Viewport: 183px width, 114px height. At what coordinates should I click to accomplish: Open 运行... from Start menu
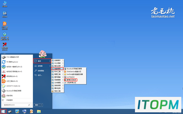[x=42, y=75]
